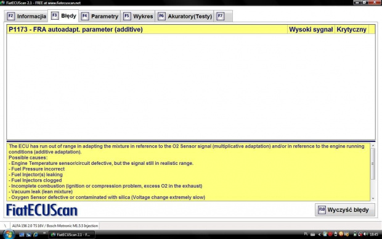Click the Show Desktop quick launch icon
This screenshot has height=239, width=382.
22,235
